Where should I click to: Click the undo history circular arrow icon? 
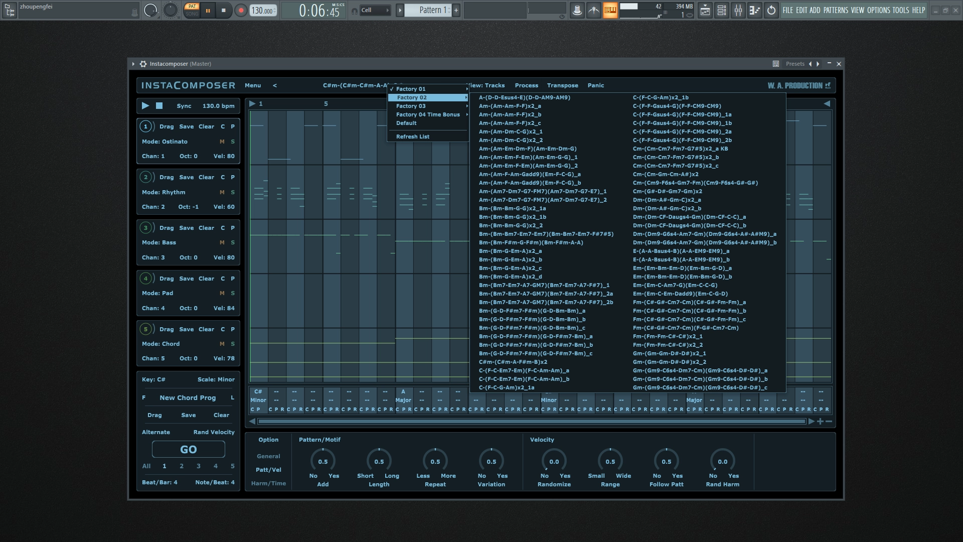(771, 10)
